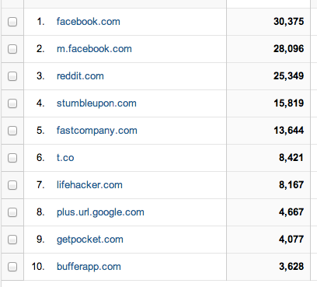
Task: Open the getpocket.com source link
Action: pos(90,240)
